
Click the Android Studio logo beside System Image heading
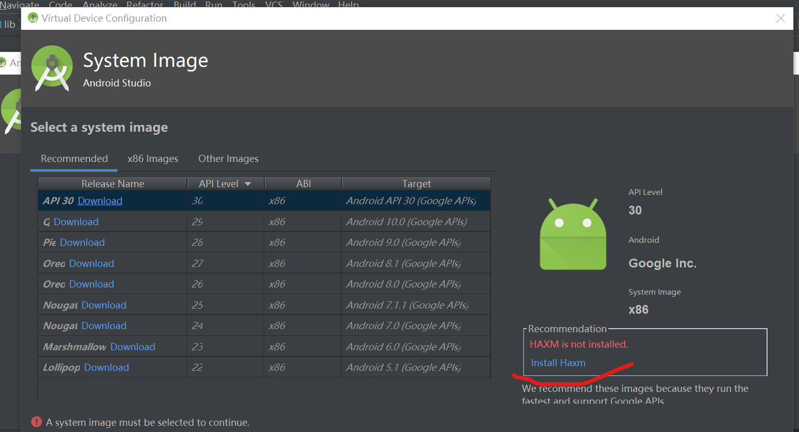point(52,67)
